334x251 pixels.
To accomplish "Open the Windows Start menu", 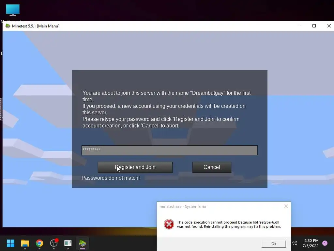I will click(10, 243).
